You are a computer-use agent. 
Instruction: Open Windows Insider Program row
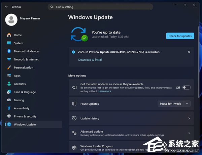click(131, 147)
